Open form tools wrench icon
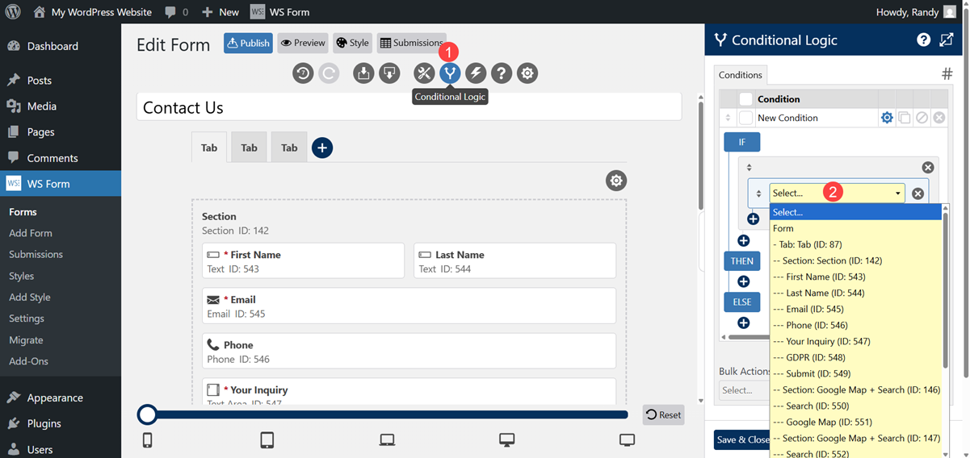This screenshot has width=970, height=458. [424, 73]
